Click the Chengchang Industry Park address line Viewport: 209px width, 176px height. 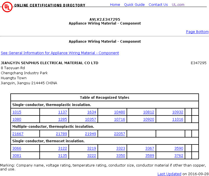(24, 73)
